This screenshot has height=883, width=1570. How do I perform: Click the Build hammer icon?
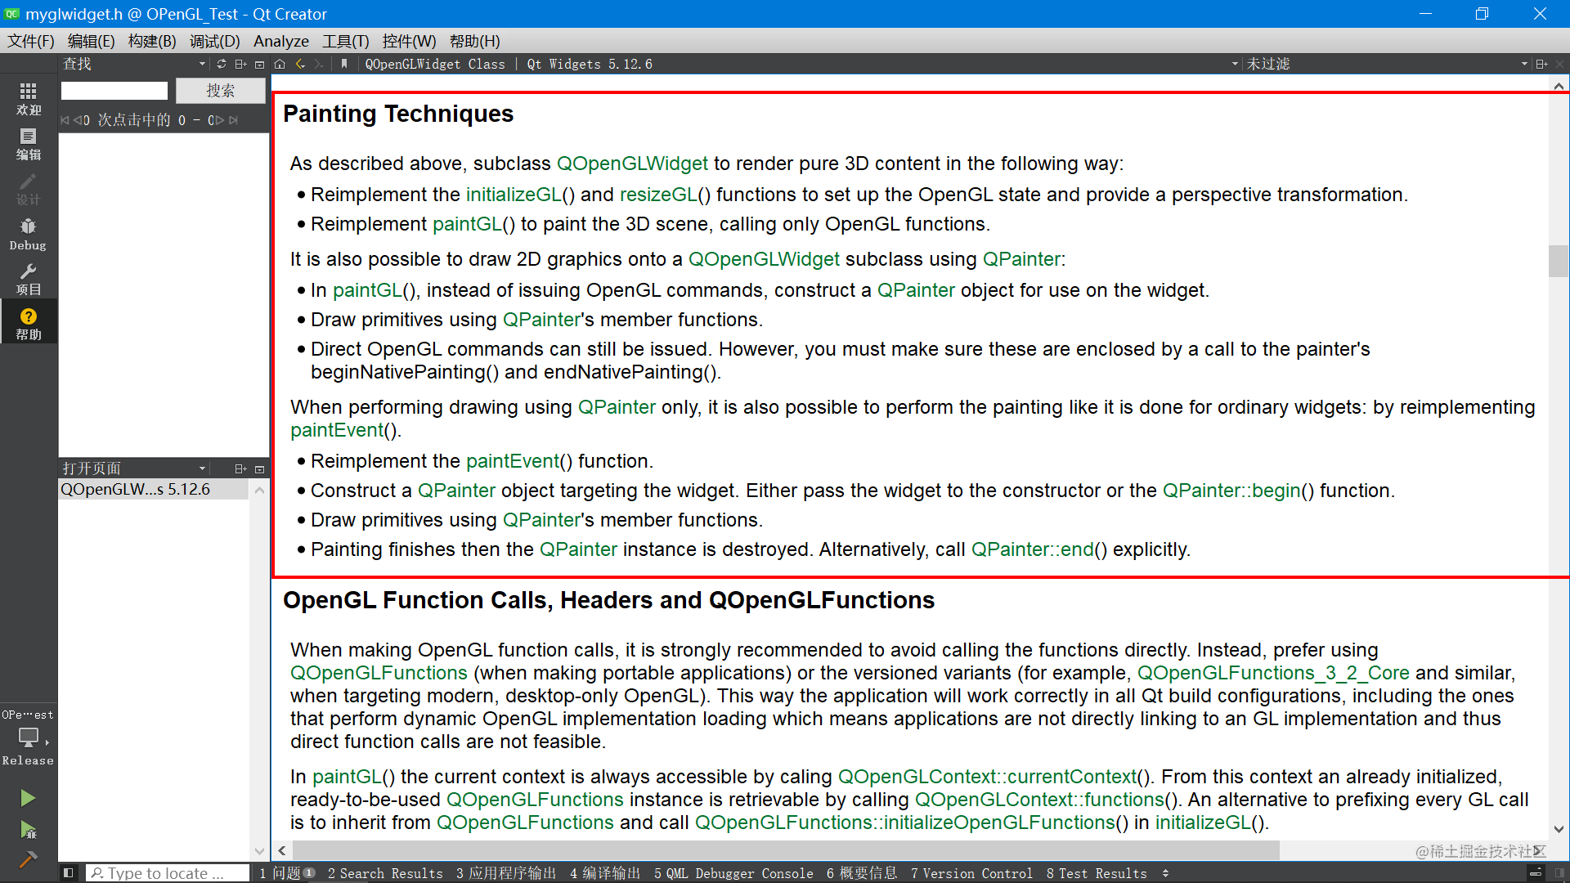28,859
